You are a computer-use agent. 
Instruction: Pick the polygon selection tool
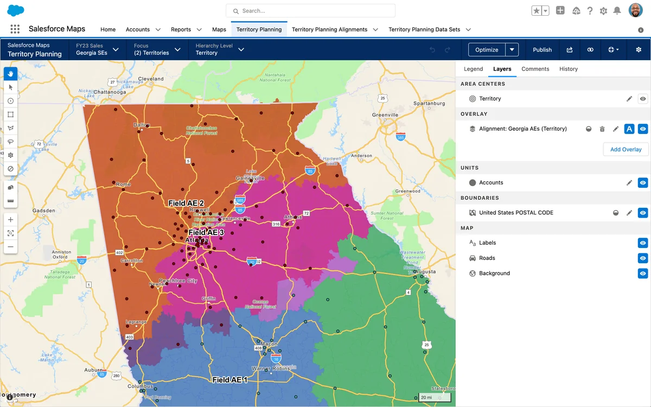click(x=11, y=128)
